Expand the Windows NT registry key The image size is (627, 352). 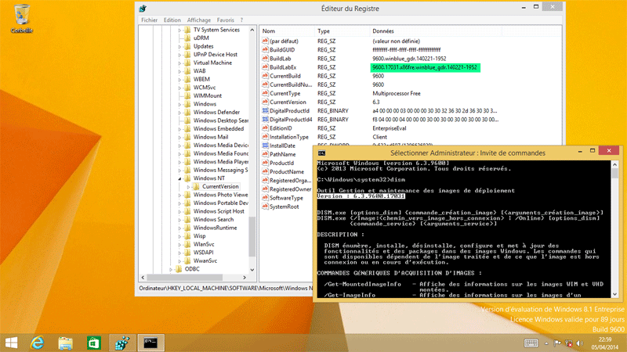click(x=179, y=178)
